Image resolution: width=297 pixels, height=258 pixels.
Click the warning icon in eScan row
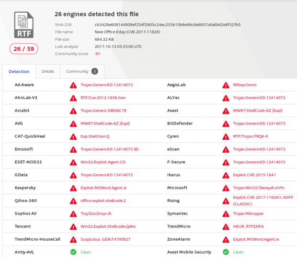(x=226, y=149)
